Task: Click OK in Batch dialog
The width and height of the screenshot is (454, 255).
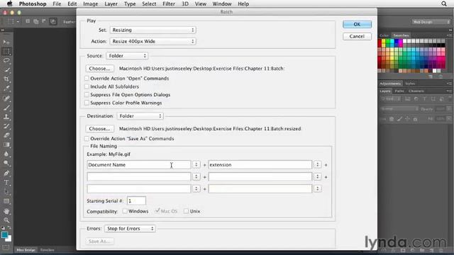Action: point(357,24)
